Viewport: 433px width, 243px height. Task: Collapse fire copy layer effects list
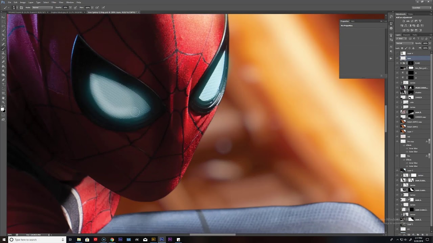point(429,141)
